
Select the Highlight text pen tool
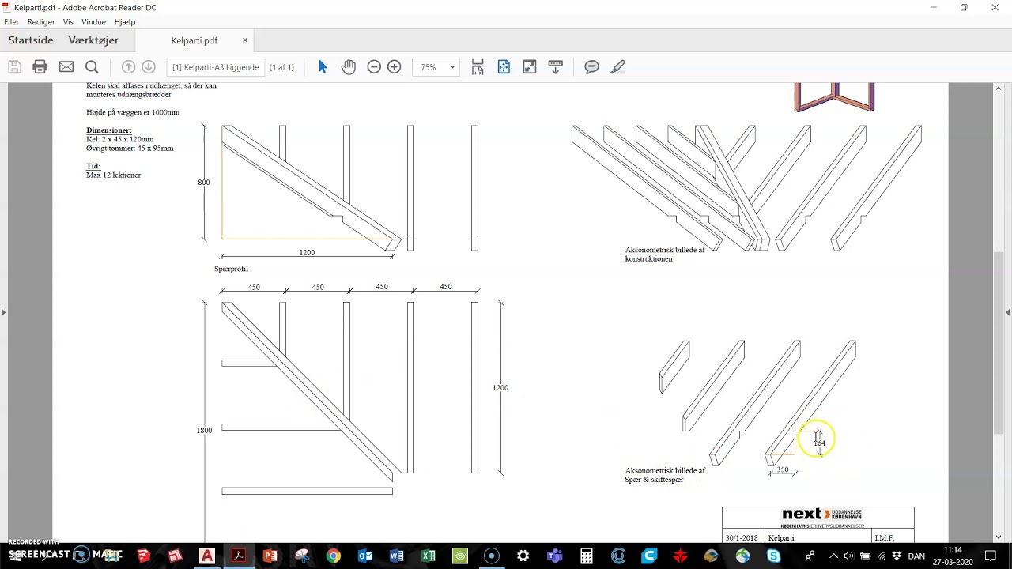(618, 67)
